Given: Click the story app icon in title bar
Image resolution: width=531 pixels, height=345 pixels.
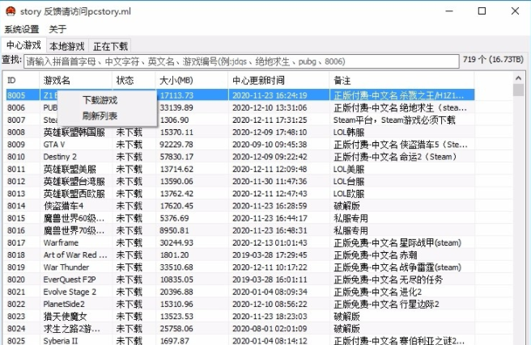Looking at the screenshot, I should coord(11,11).
